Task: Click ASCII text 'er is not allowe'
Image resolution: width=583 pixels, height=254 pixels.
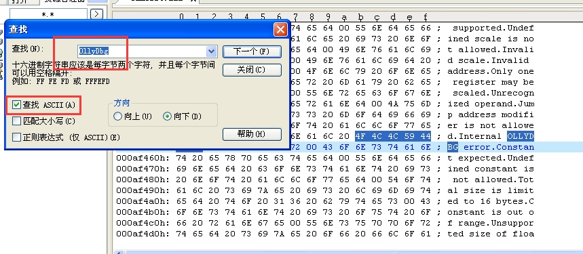Action: 491,125
